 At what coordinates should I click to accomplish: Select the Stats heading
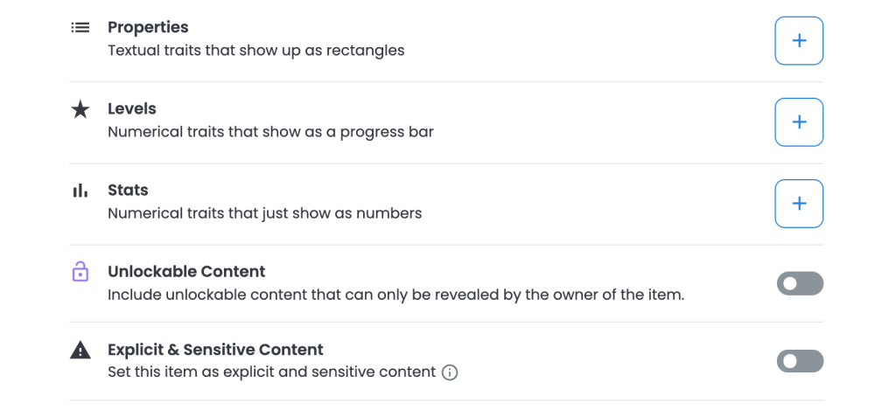(128, 191)
